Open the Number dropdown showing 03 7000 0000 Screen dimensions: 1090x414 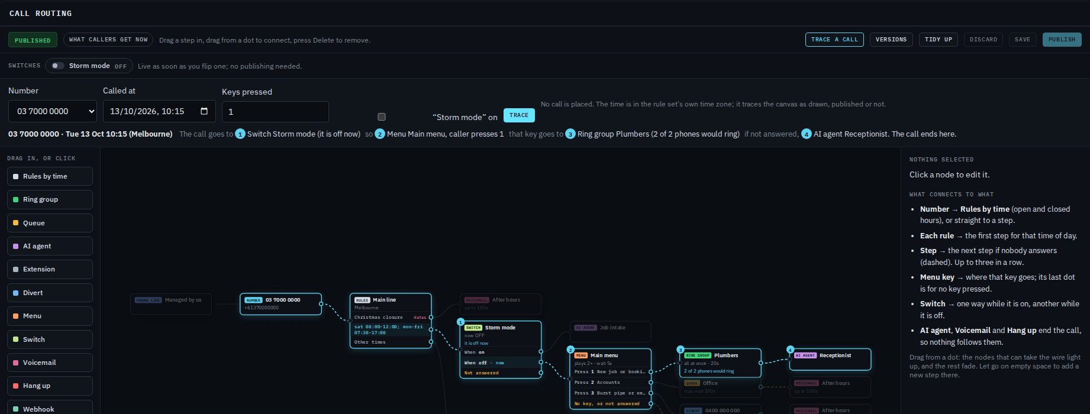tap(53, 111)
